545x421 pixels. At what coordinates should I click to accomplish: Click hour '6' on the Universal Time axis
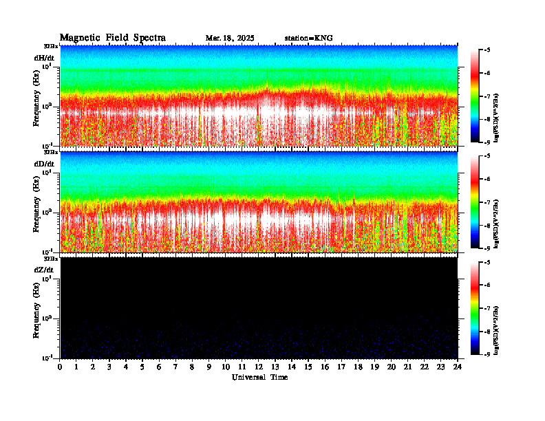(x=159, y=367)
